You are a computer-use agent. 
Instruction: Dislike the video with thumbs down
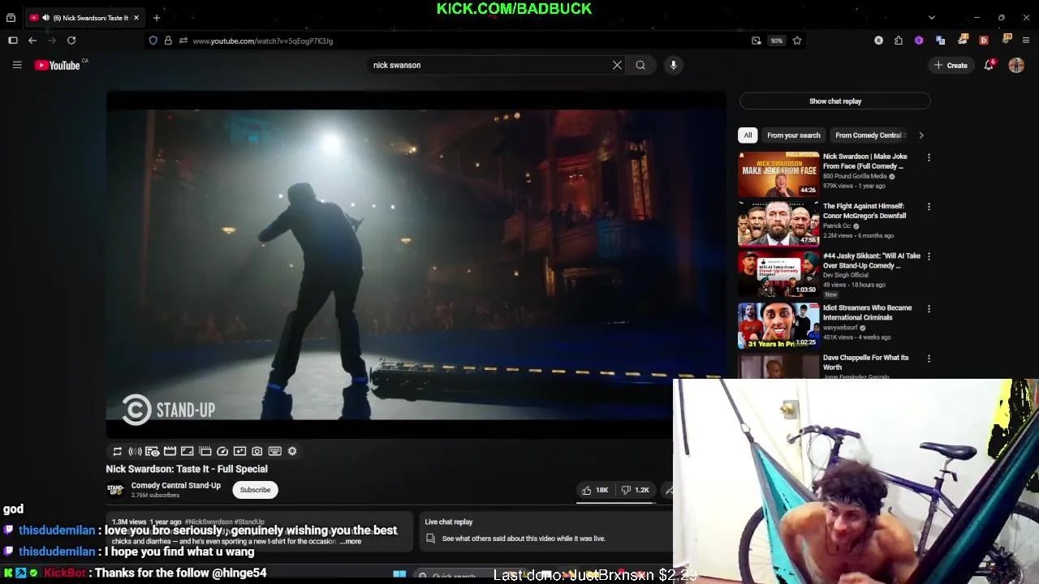635,490
